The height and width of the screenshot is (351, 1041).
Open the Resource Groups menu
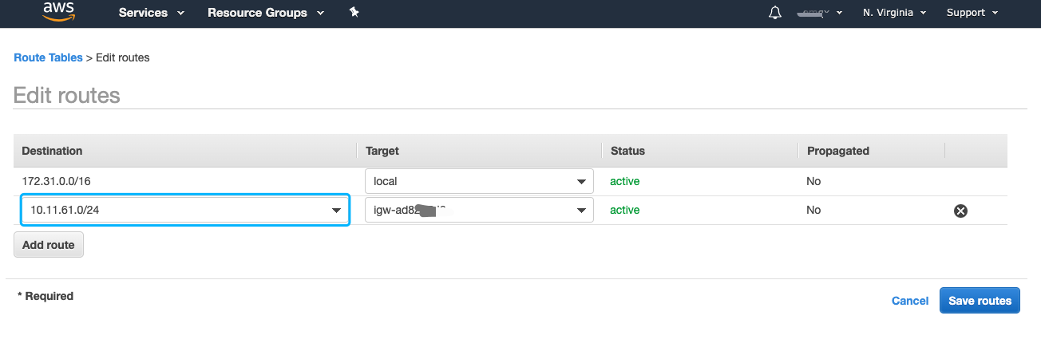coord(265,13)
